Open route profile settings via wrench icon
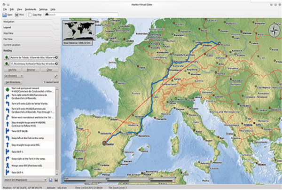282x190 pixels. click(x=56, y=76)
